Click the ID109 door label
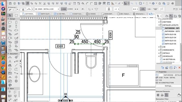182x102 pixels. click(x=60, y=46)
